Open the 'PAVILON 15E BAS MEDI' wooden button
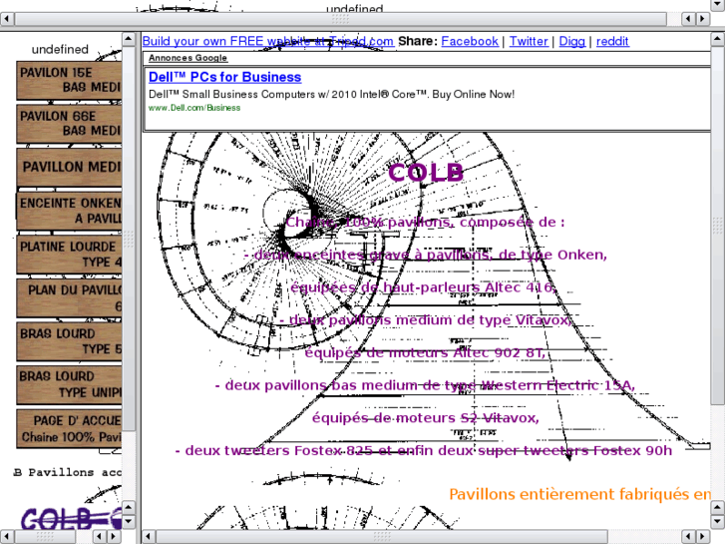This screenshot has height=544, width=725. coord(70,81)
